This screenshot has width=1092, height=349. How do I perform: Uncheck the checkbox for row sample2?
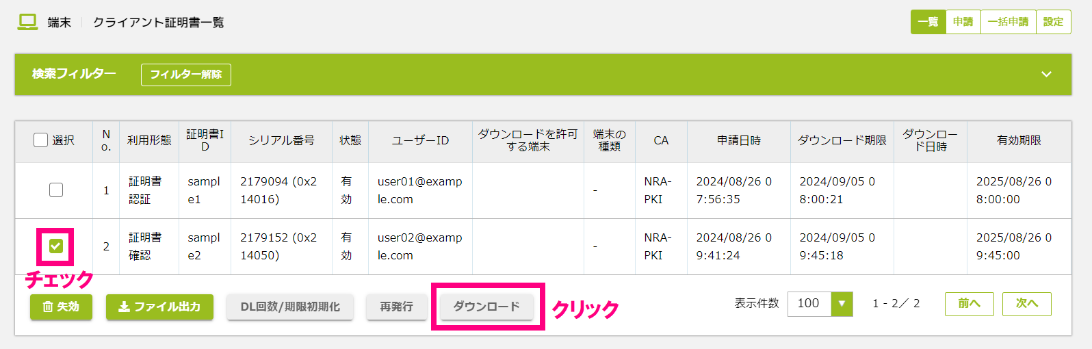[56, 246]
